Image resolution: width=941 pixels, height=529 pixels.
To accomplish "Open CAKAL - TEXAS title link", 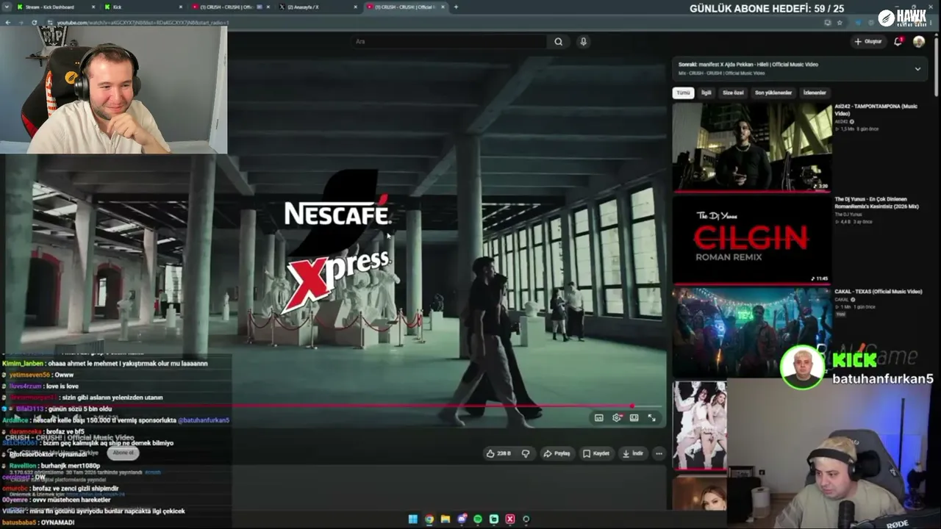I will click(x=879, y=292).
